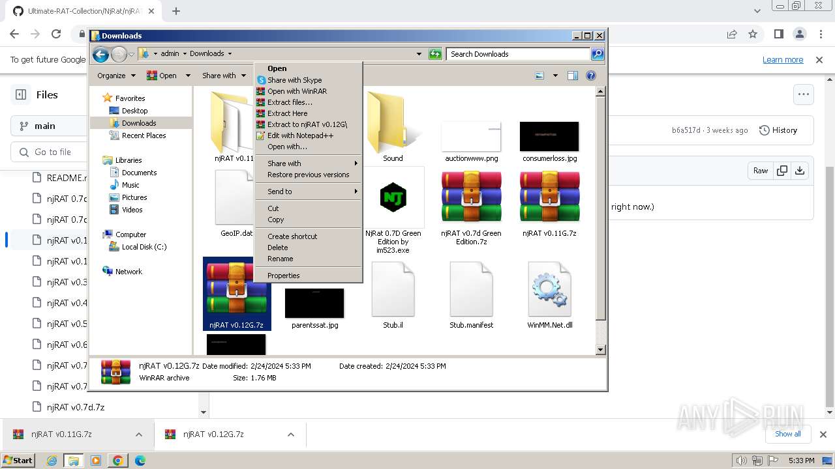Screen dimensions: 835x469
Task: Click the Raw button on GitHub
Action: click(761, 171)
